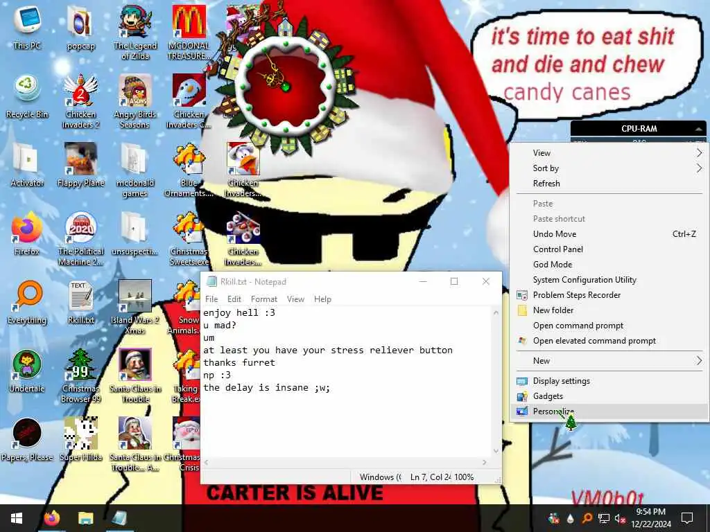Open the network tray icon
710x532 pixels.
[604, 518]
